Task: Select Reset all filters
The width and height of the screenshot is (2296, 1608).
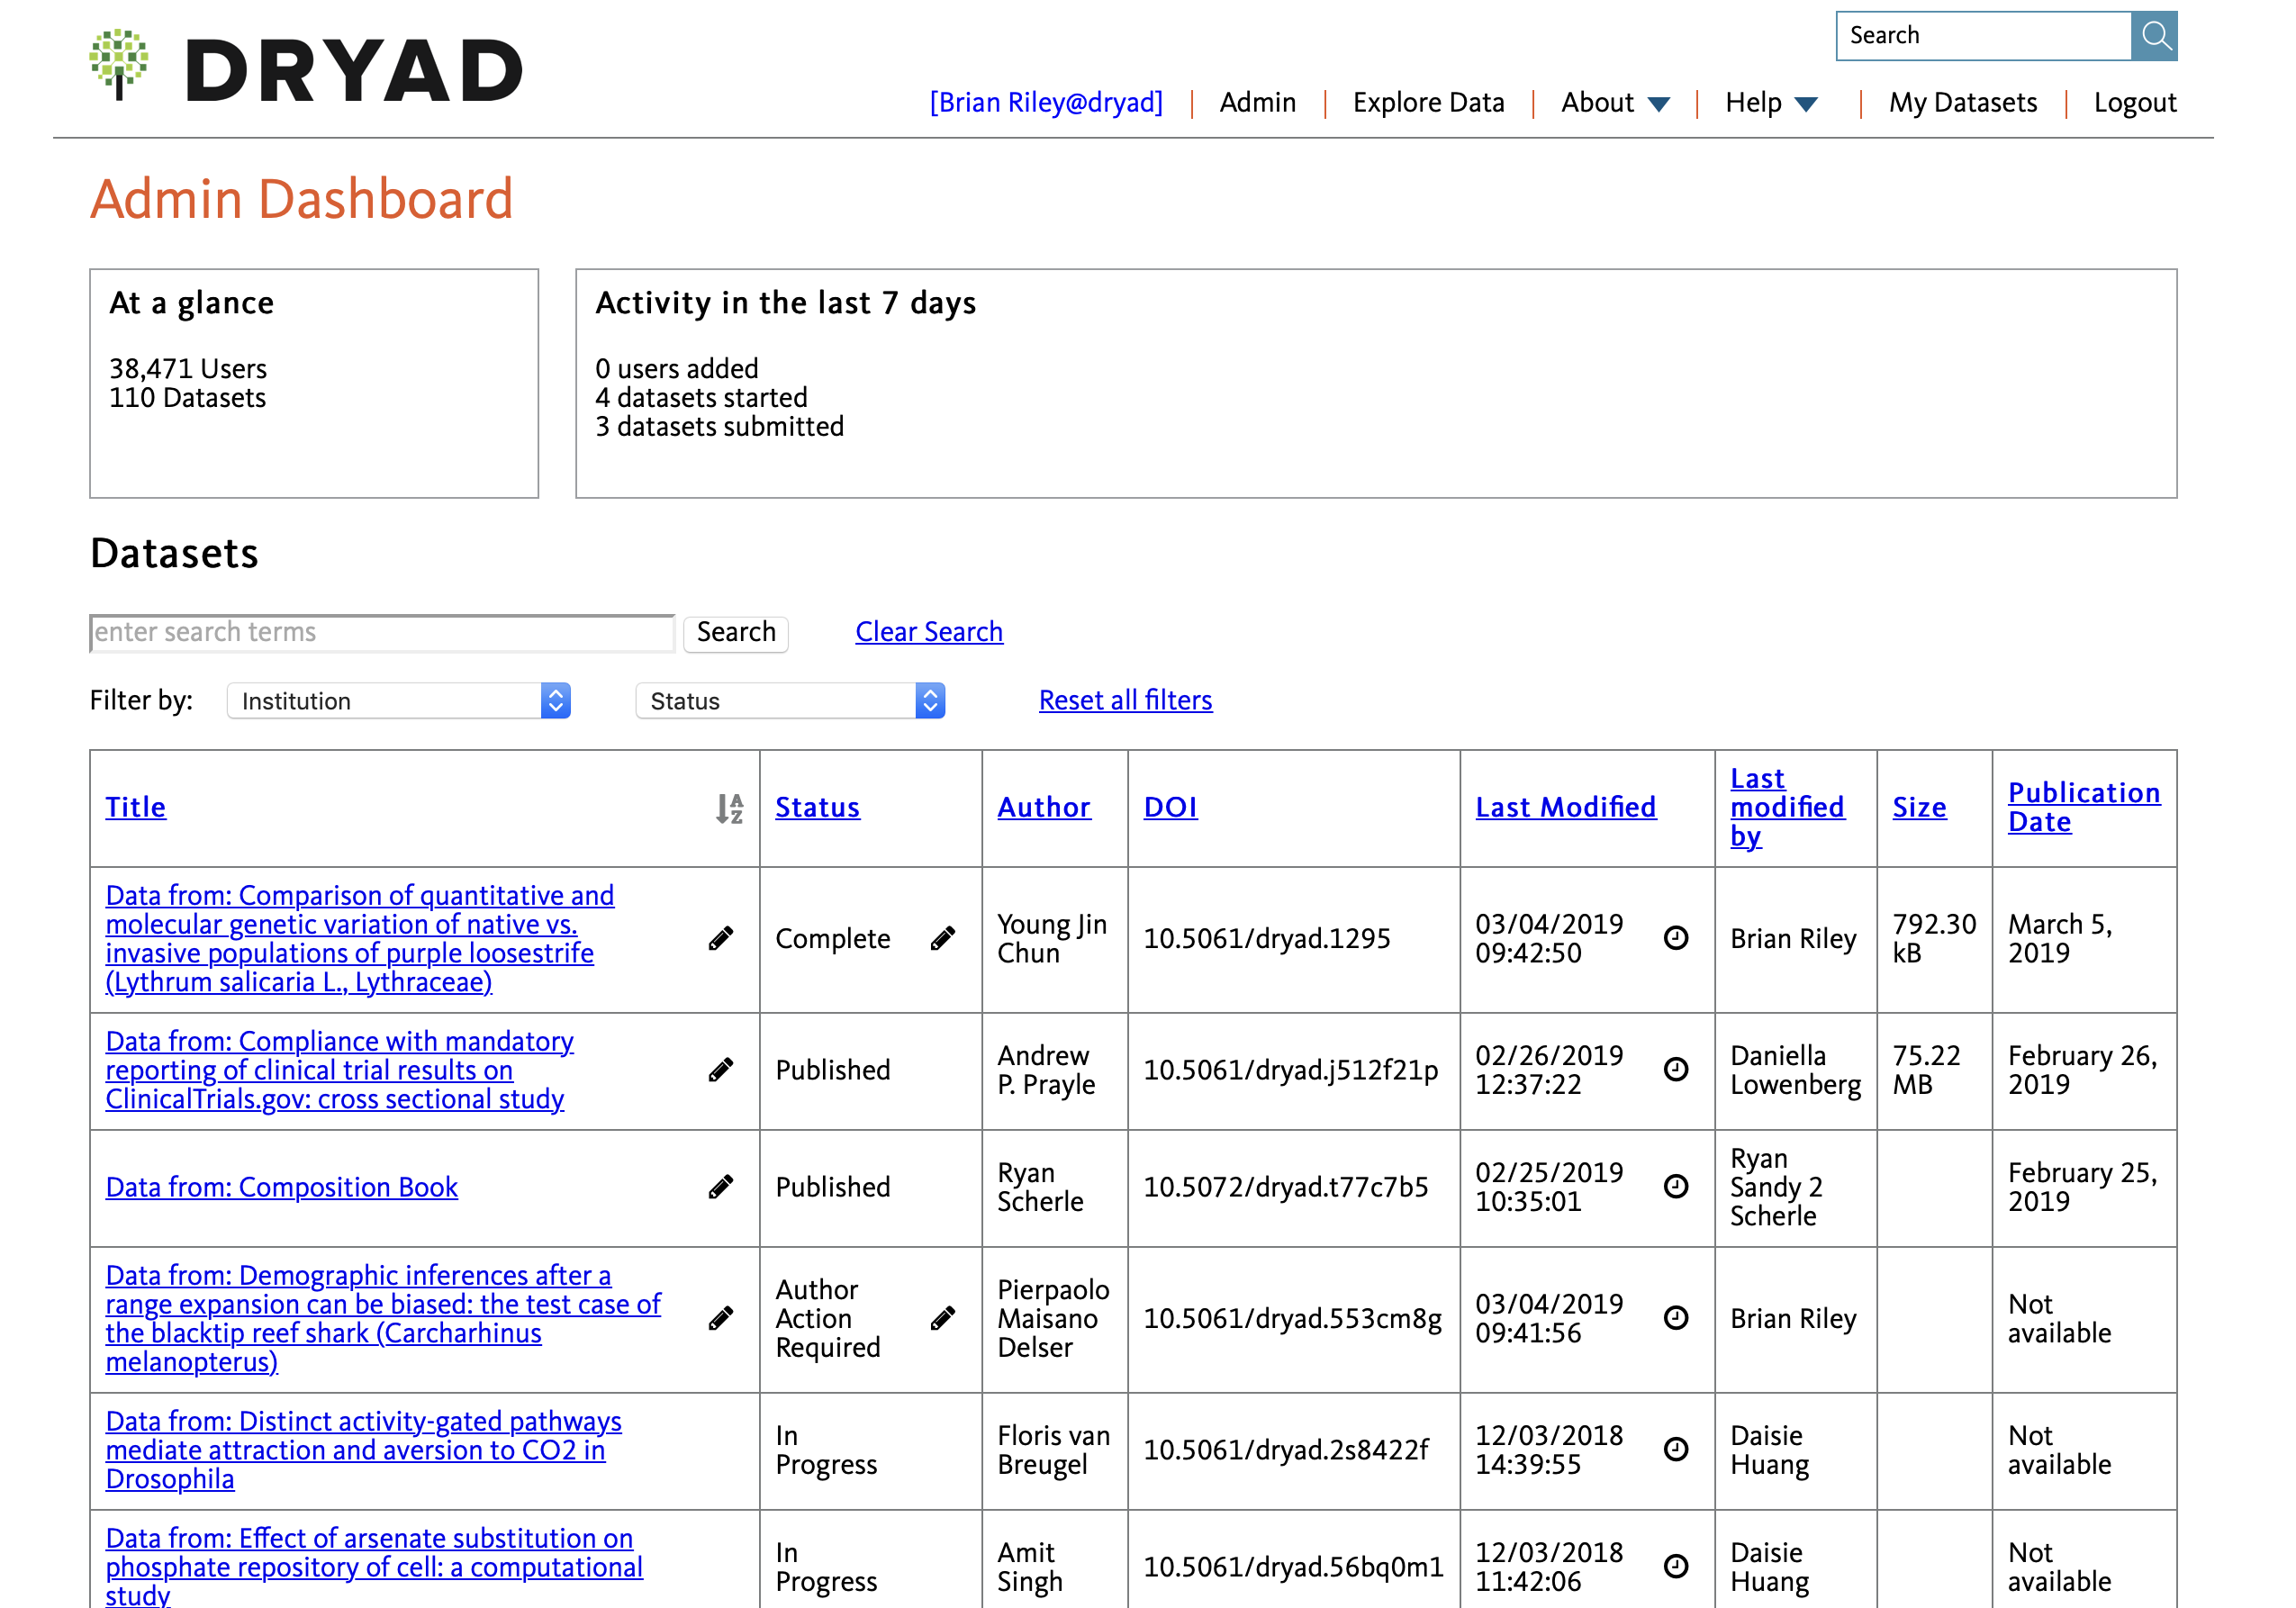Action: point(1124,700)
